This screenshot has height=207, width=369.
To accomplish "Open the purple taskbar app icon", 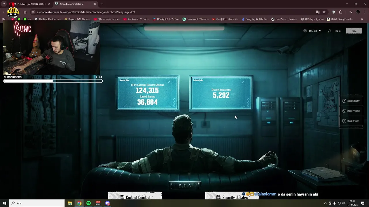I will (108, 203).
